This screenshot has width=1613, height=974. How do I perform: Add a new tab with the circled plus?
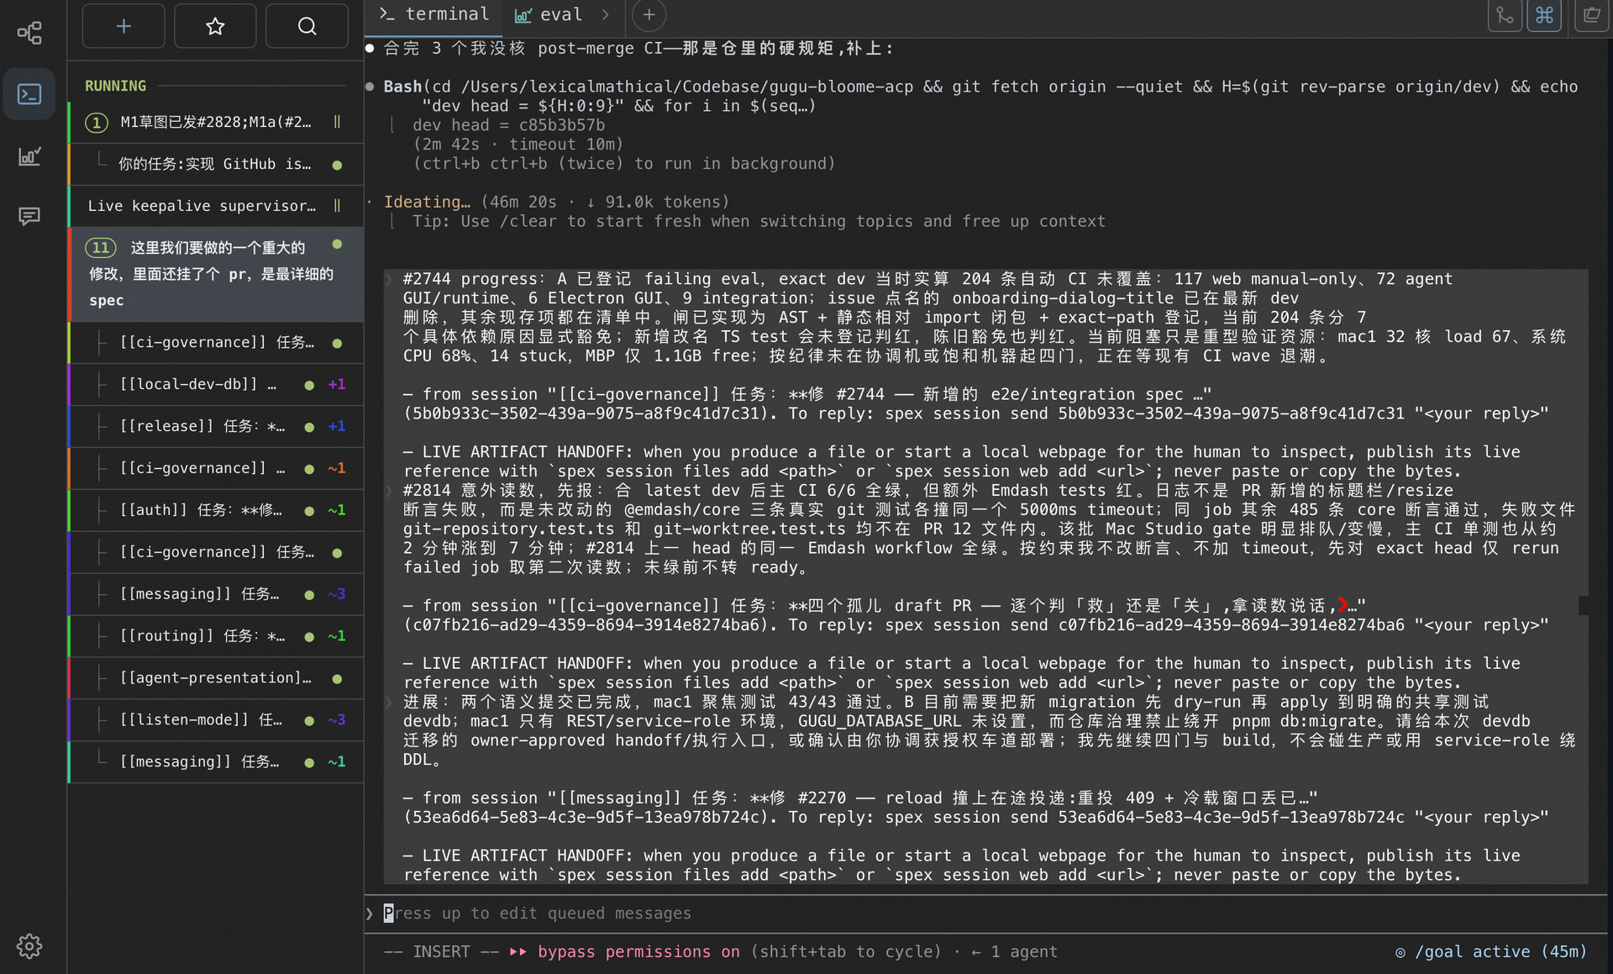point(649,15)
